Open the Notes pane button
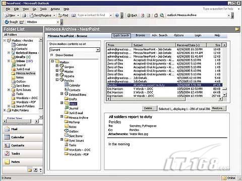The width and height of the screenshot is (242, 181). coord(23,162)
